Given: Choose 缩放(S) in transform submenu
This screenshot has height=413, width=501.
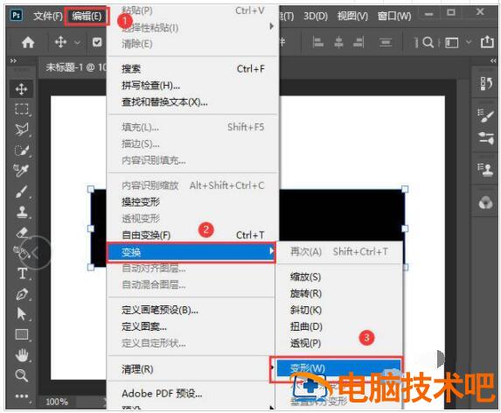Looking at the screenshot, I should coord(338,276).
